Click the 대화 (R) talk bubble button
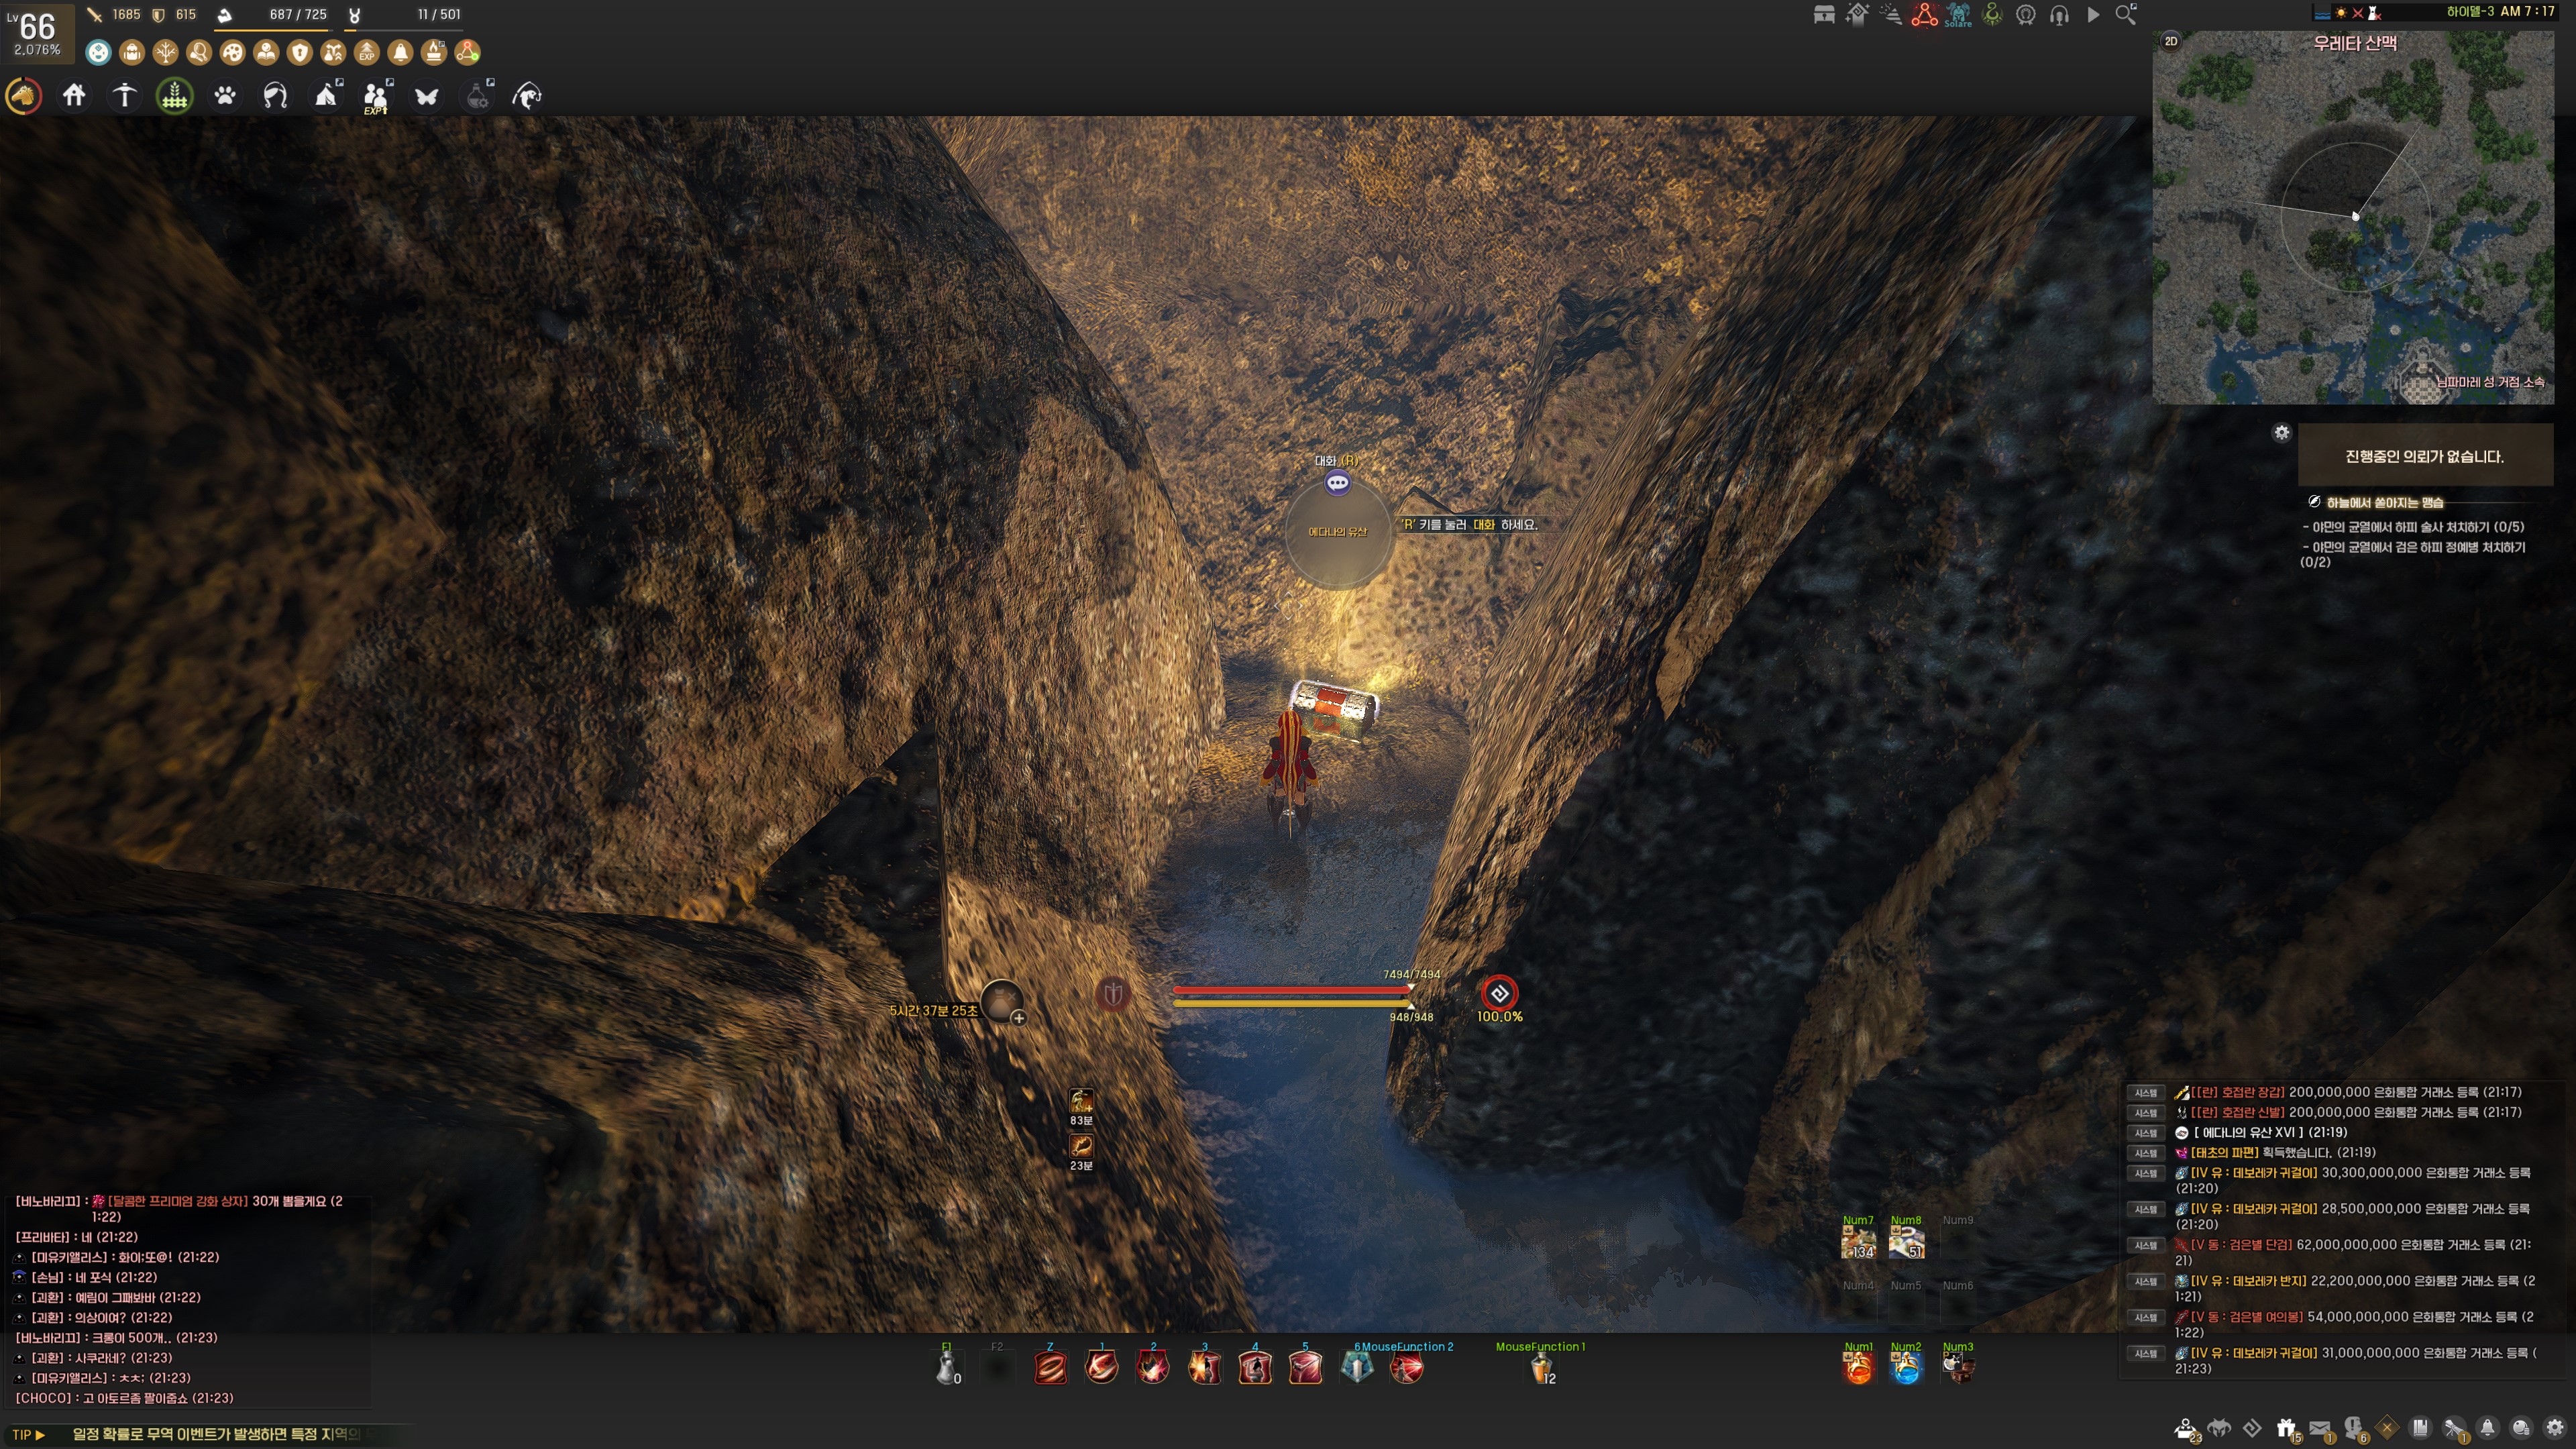2576x1449 pixels. [1337, 484]
